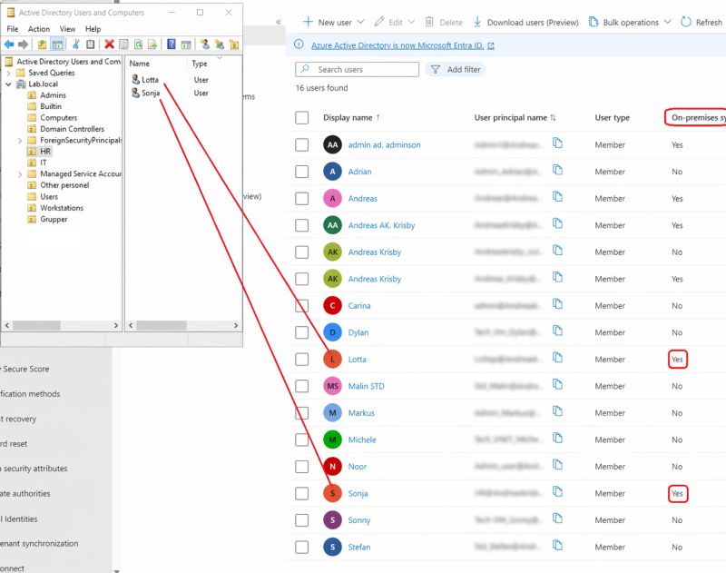Click the Cut scissors icon
This screenshot has width=726, height=573.
click(76, 44)
